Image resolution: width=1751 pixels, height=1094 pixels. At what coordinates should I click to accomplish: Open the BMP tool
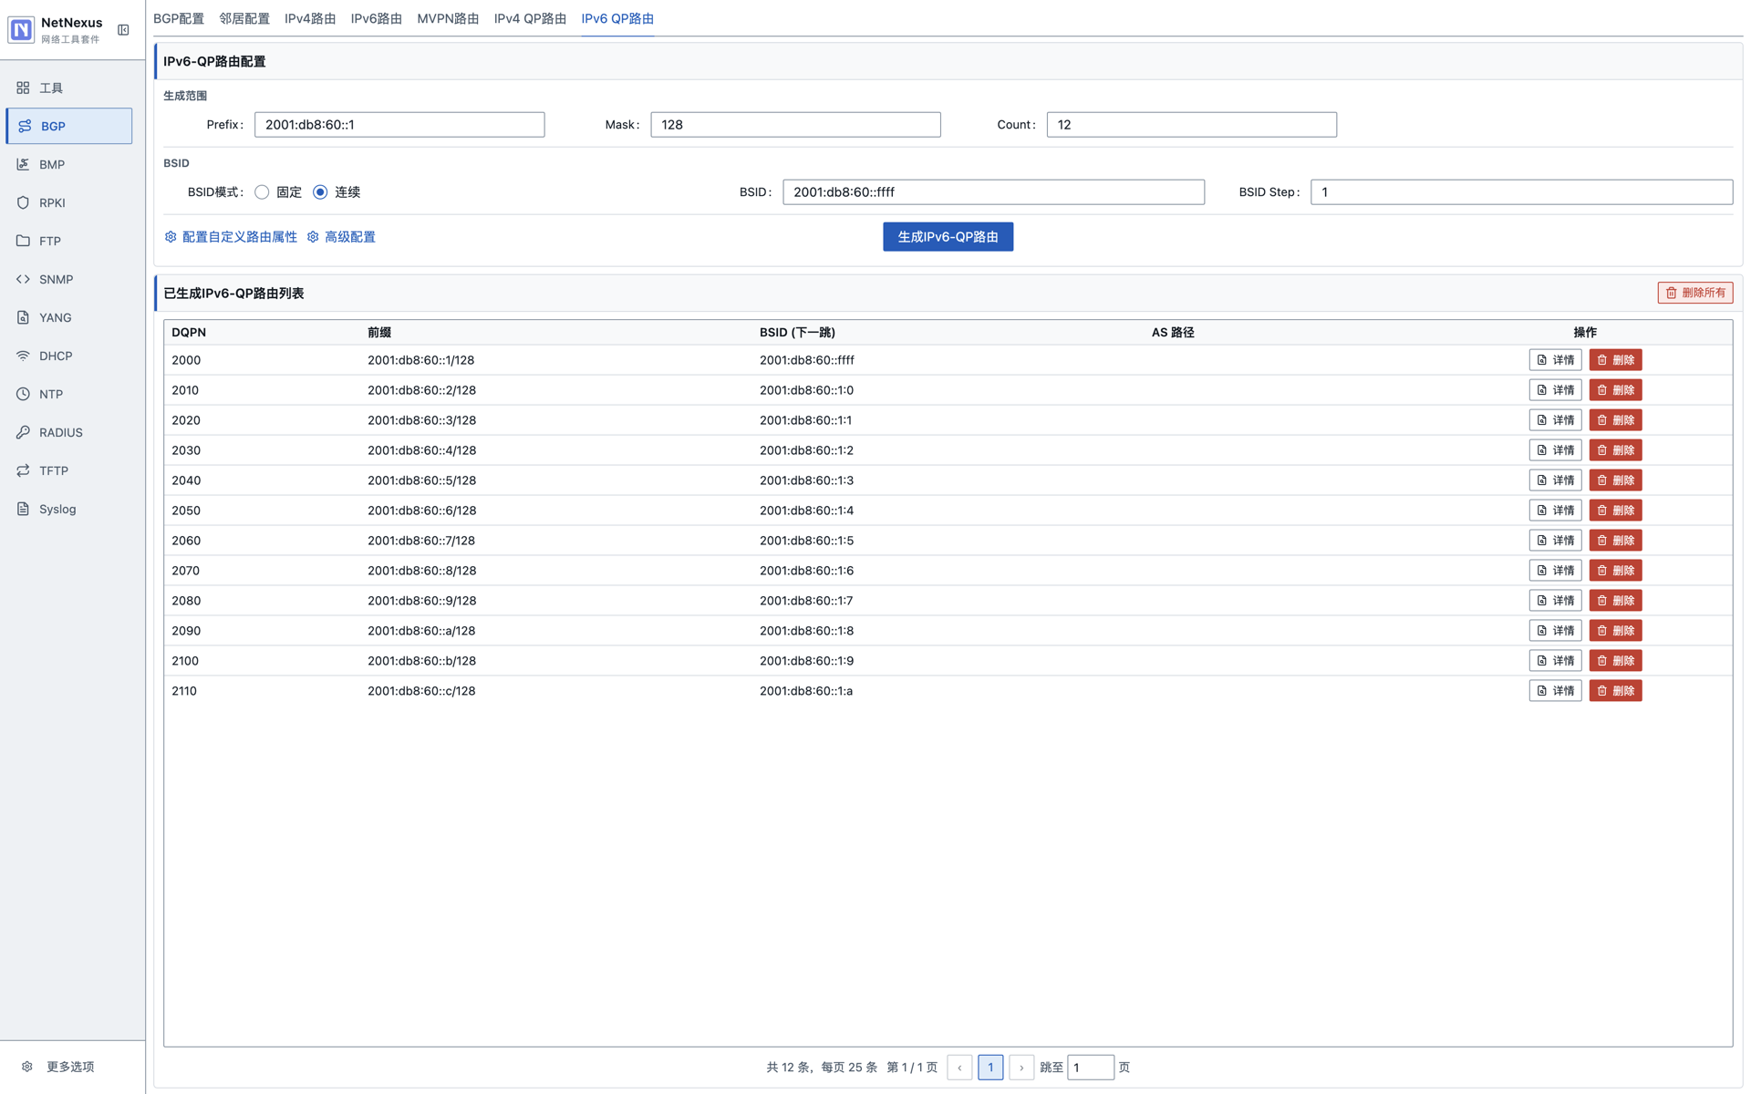pyautogui.click(x=69, y=164)
